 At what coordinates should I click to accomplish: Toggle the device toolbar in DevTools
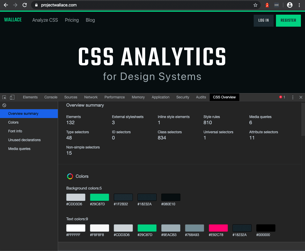tap(12, 97)
